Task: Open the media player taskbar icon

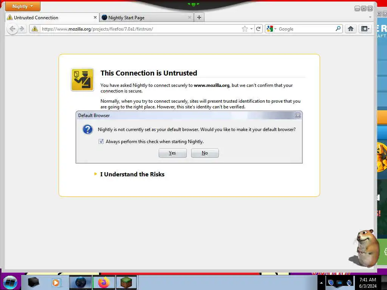Action: (56, 282)
